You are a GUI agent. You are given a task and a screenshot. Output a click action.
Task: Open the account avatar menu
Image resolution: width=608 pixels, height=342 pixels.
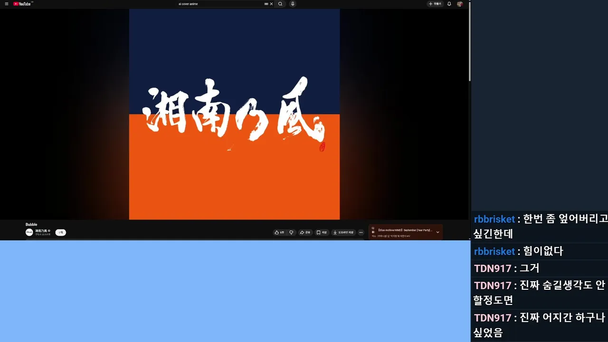click(460, 4)
